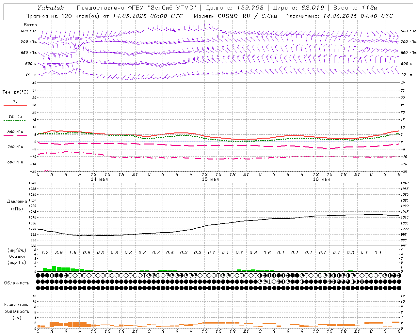Click the (км) convective cloud unit label
The image size is (418, 334).
[17, 318]
